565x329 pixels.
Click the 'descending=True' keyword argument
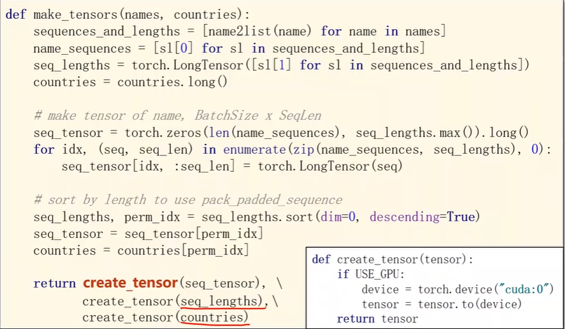click(422, 217)
